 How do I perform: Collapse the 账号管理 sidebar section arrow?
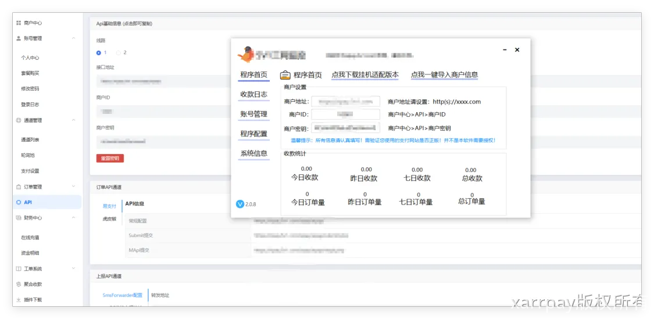point(73,38)
